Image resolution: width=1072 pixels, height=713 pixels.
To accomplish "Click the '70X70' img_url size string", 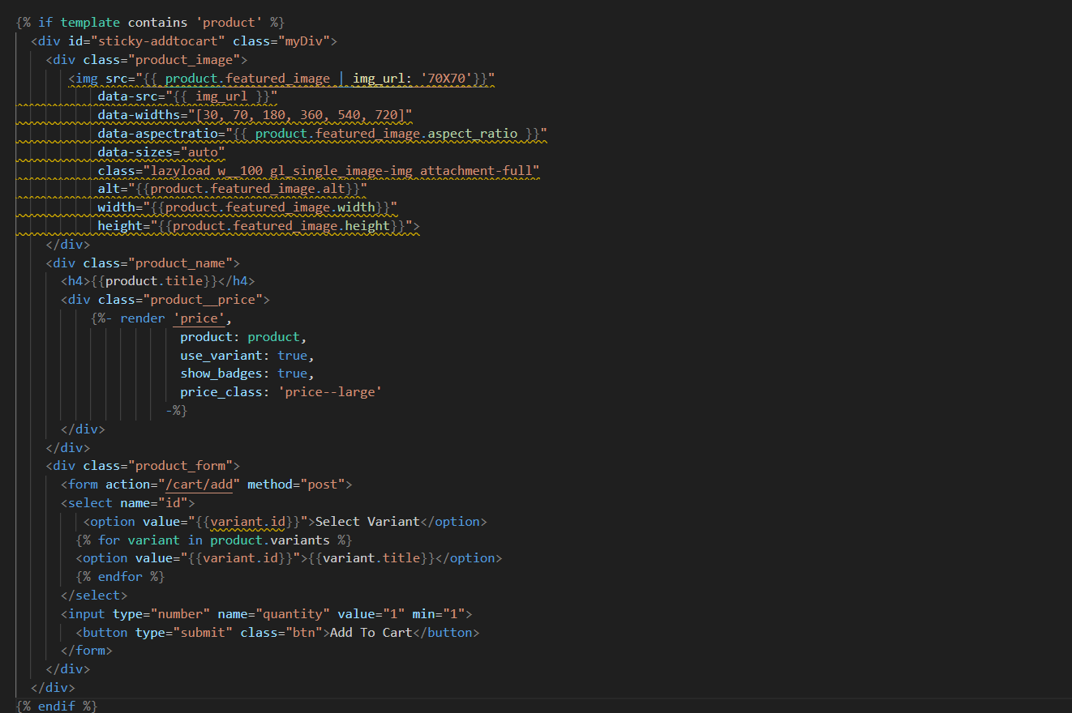I will click(446, 79).
